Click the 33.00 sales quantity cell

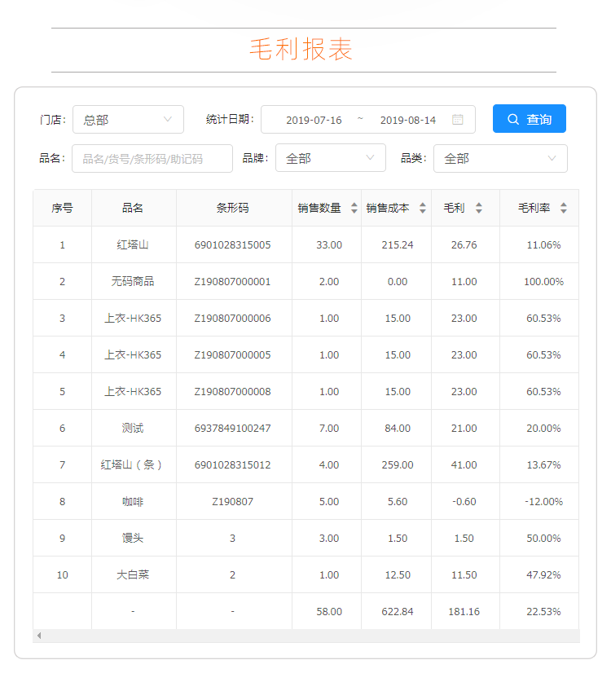(x=327, y=245)
